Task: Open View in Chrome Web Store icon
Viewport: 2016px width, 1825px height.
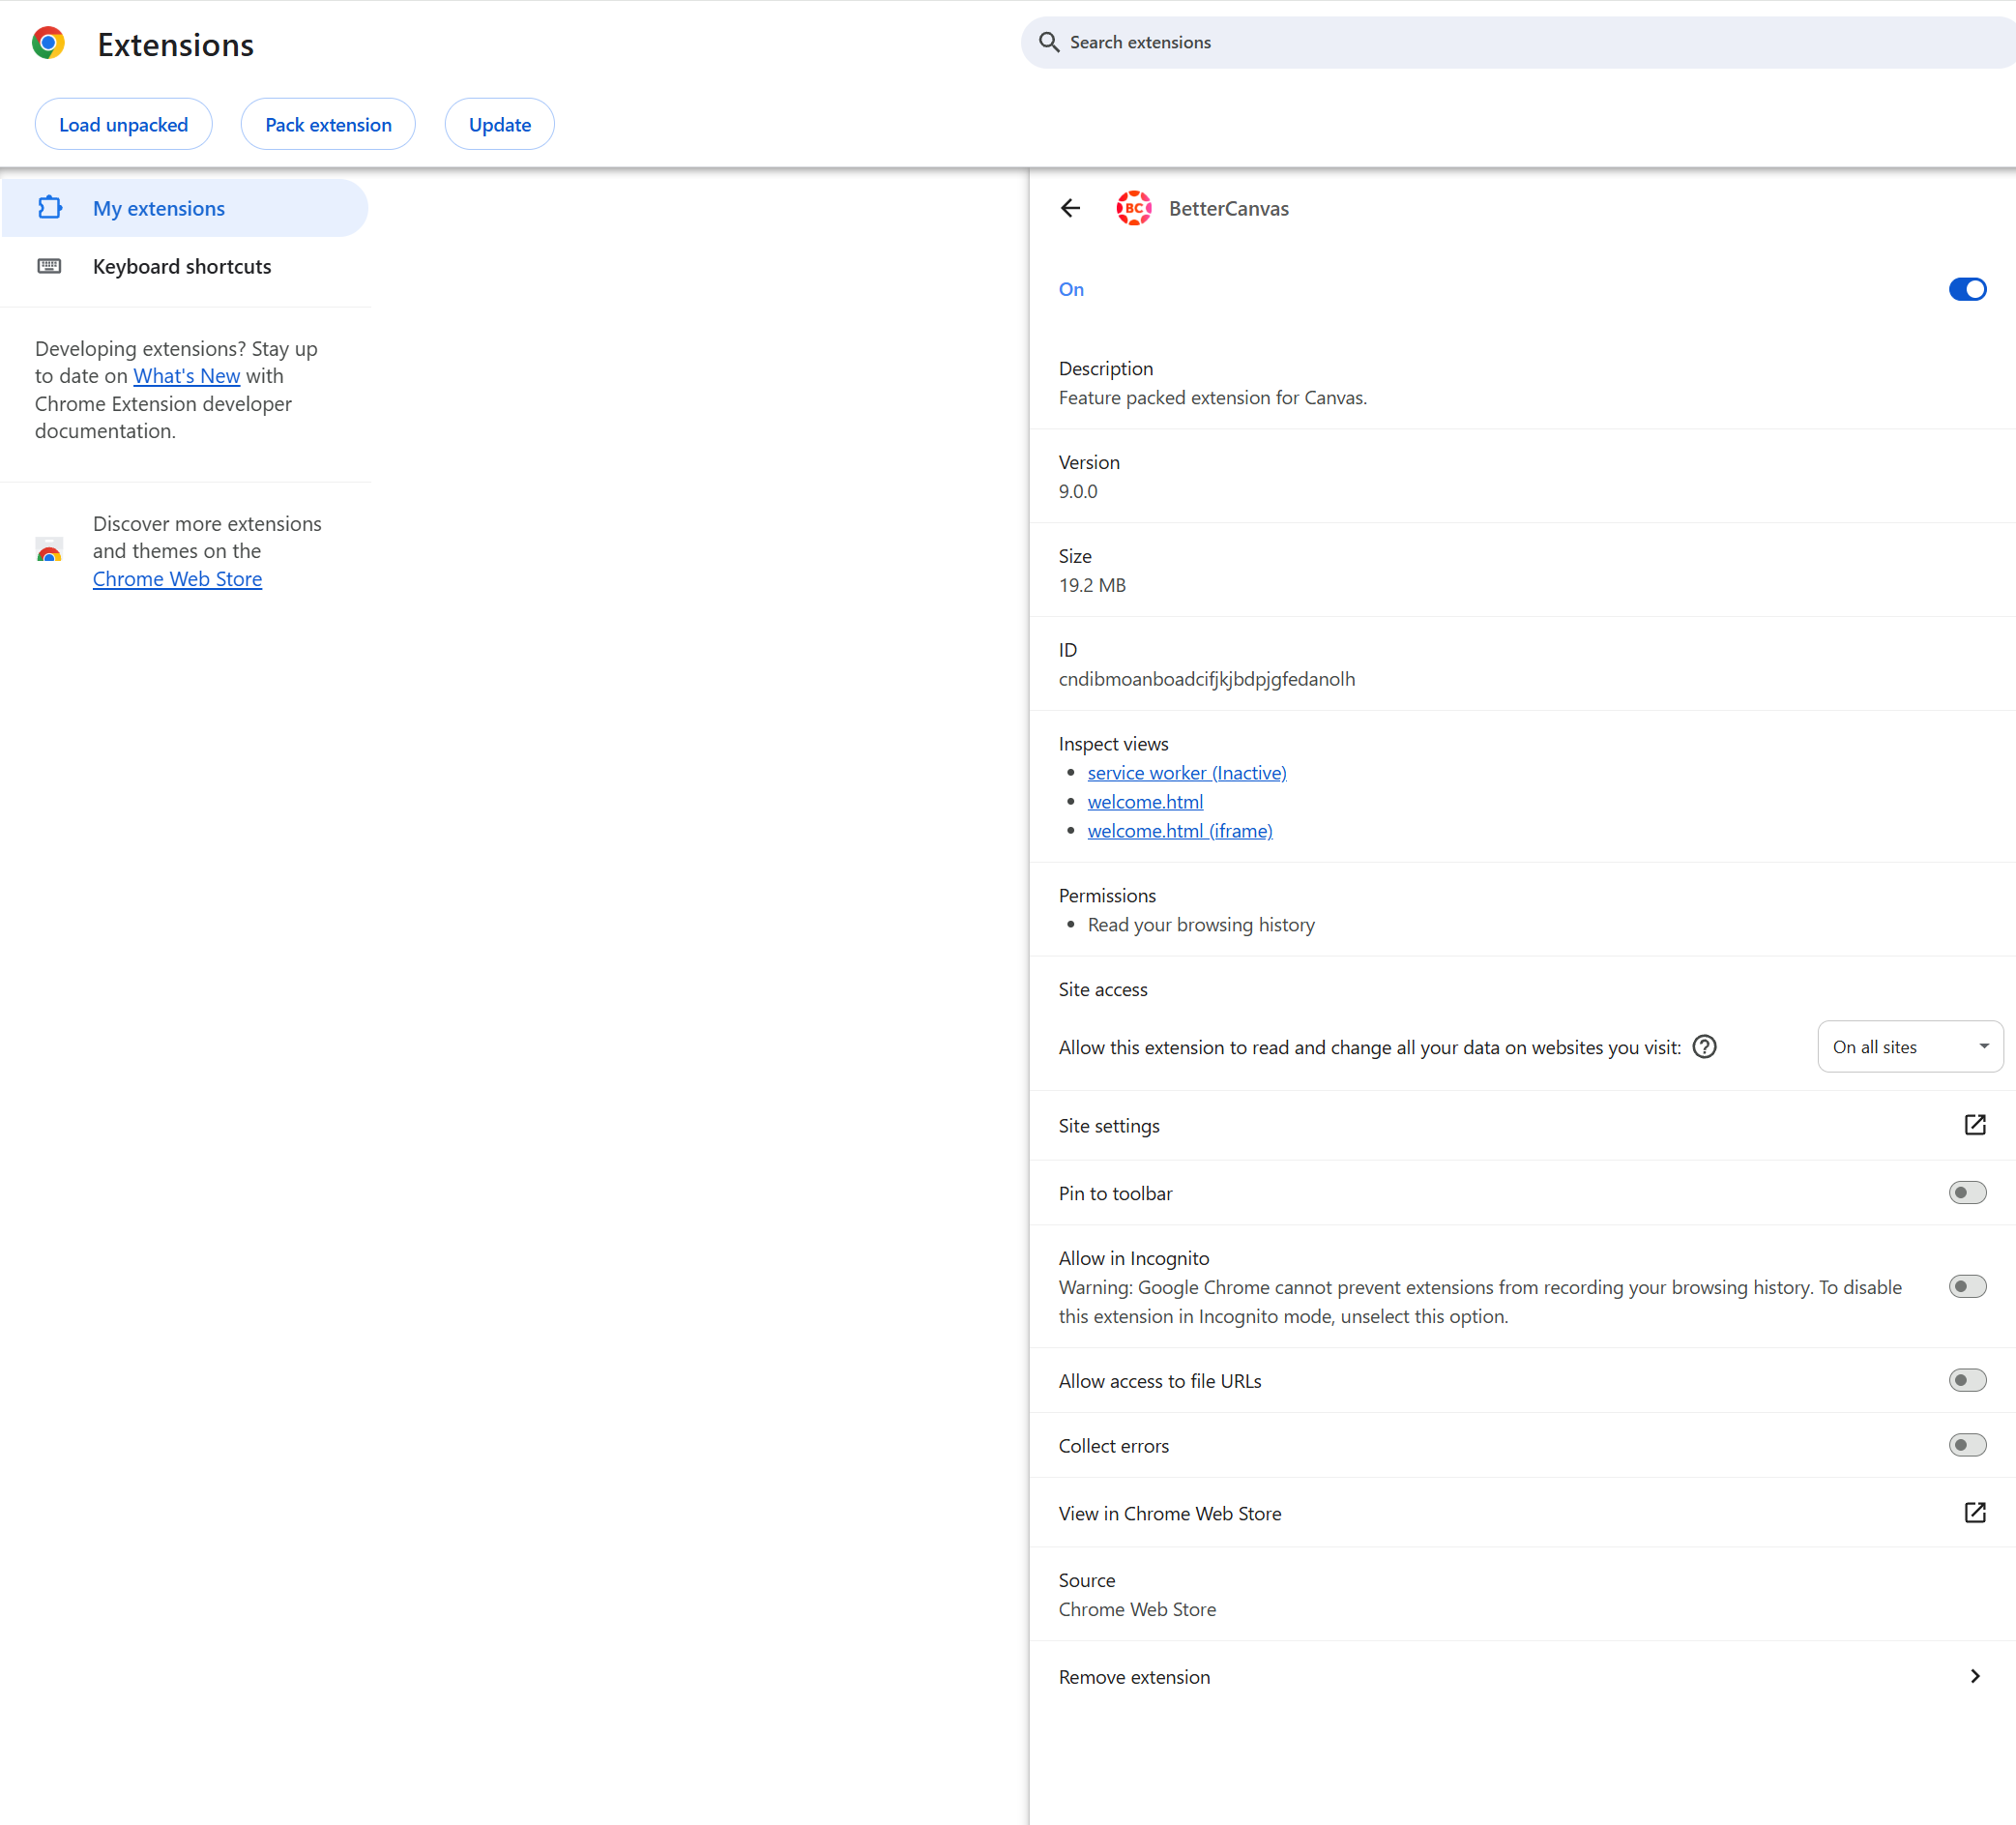Action: coord(1974,1513)
